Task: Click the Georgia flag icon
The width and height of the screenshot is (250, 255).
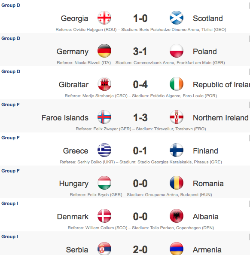Action: [x=104, y=18]
